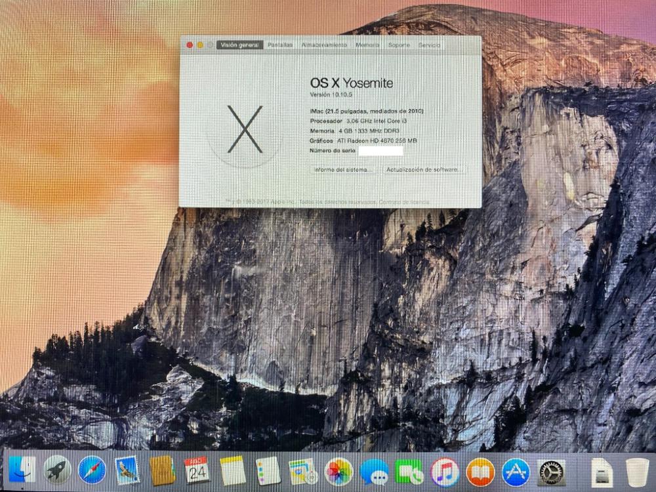
Task: Click the large X Yosemite logo
Action: (x=245, y=129)
